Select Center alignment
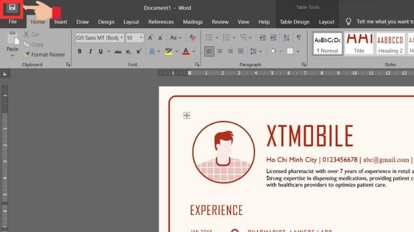The height and width of the screenshot is (232, 414). coord(220,52)
